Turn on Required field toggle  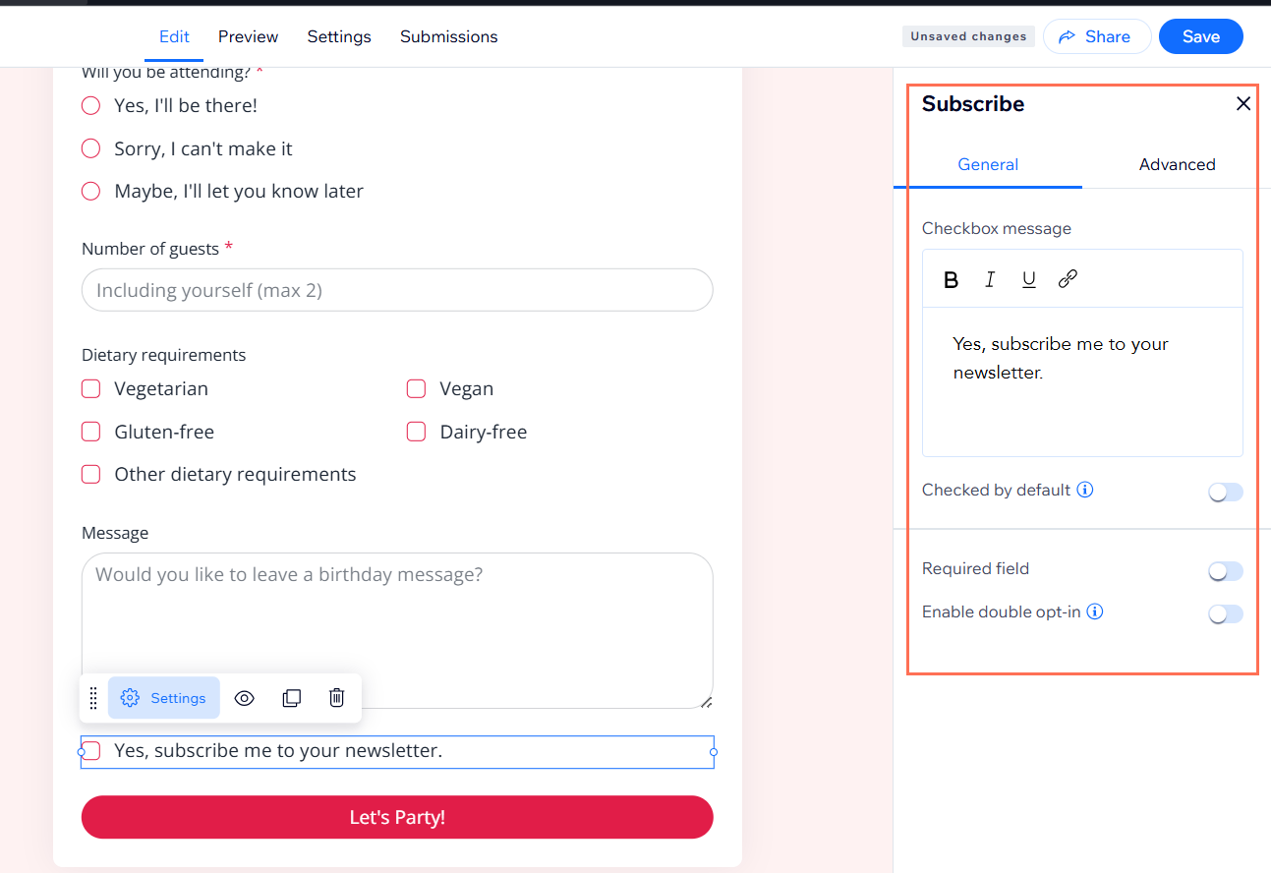(x=1225, y=571)
